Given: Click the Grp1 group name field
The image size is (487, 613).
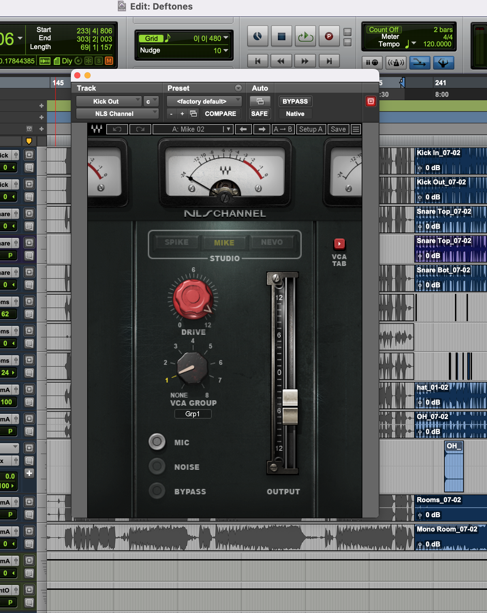Looking at the screenshot, I should [193, 414].
